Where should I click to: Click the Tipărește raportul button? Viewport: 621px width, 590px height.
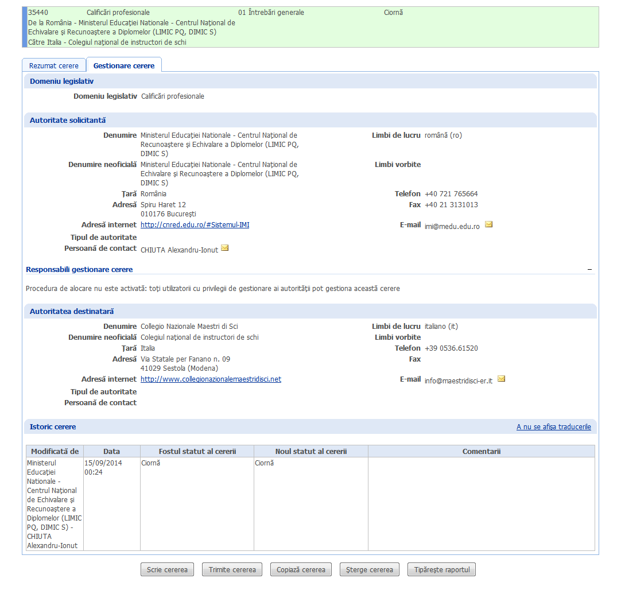coord(441,569)
